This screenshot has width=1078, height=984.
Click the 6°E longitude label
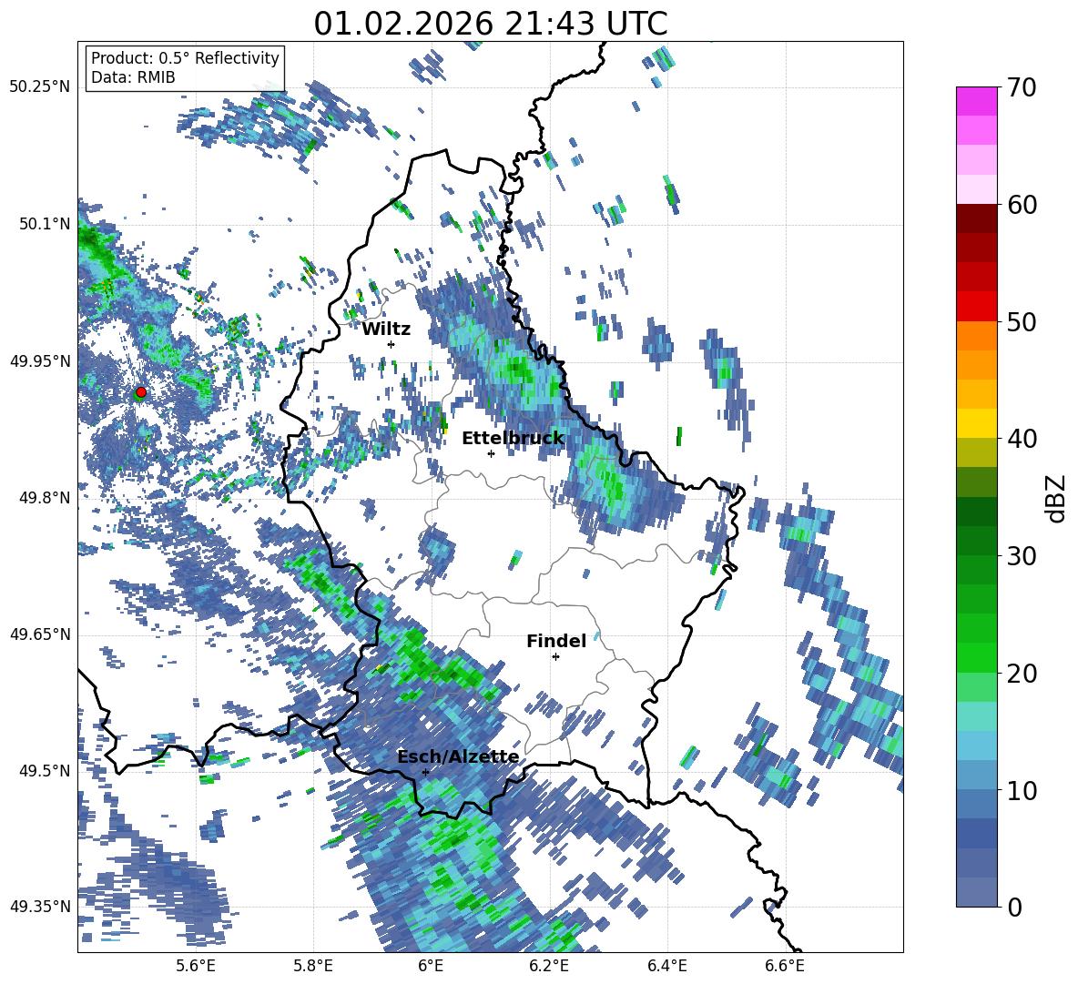click(x=431, y=966)
